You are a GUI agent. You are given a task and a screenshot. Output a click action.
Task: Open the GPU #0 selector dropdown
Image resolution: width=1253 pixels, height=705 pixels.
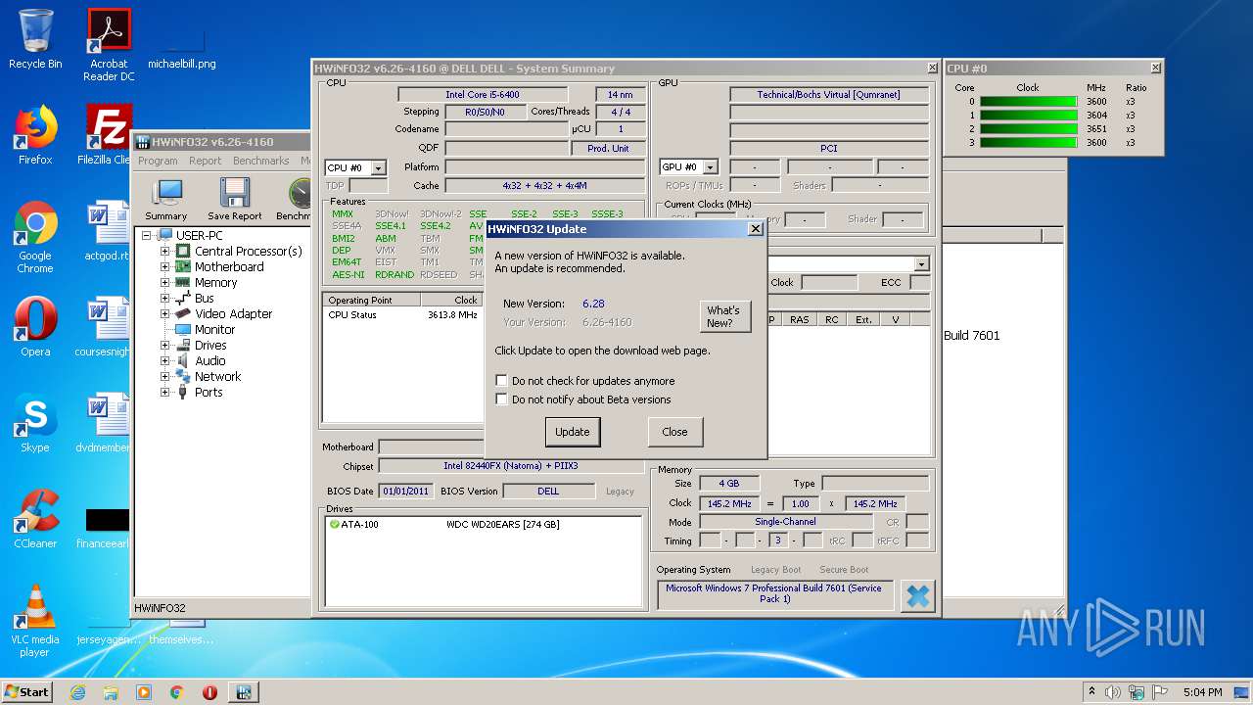click(711, 167)
